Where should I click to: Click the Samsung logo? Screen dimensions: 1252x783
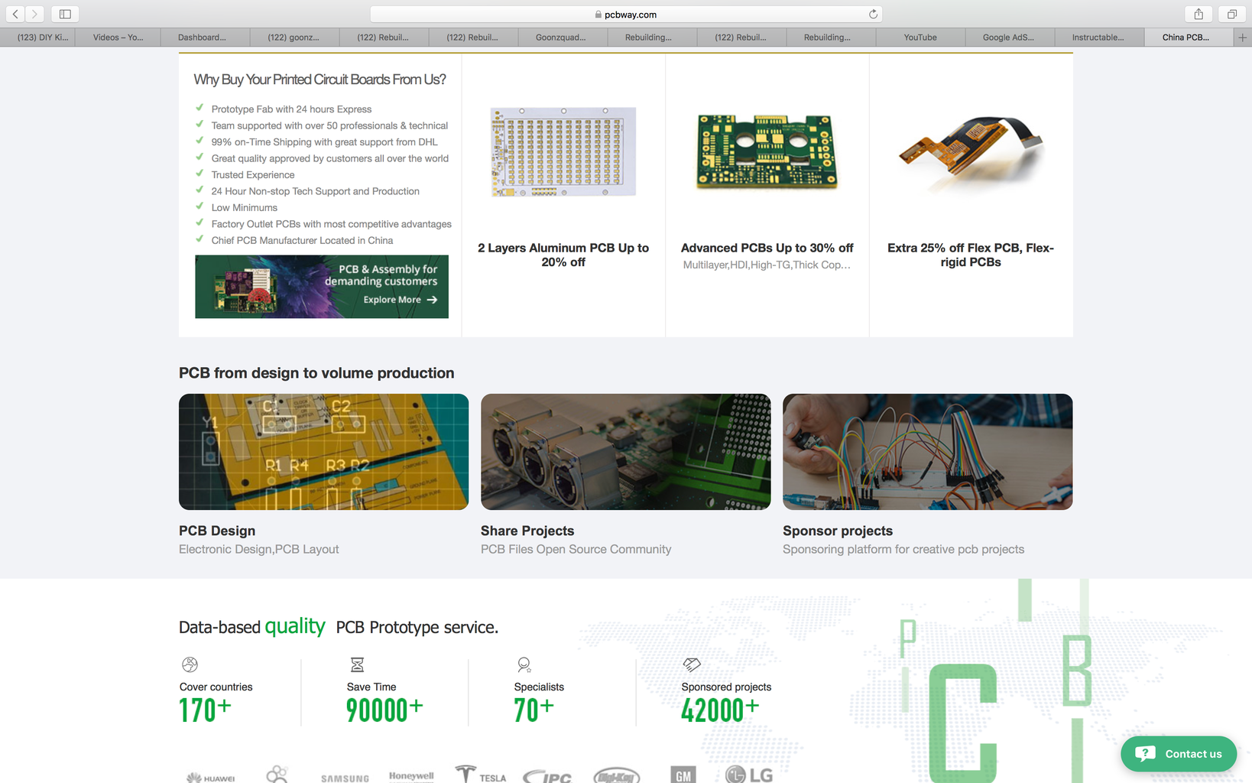click(345, 778)
